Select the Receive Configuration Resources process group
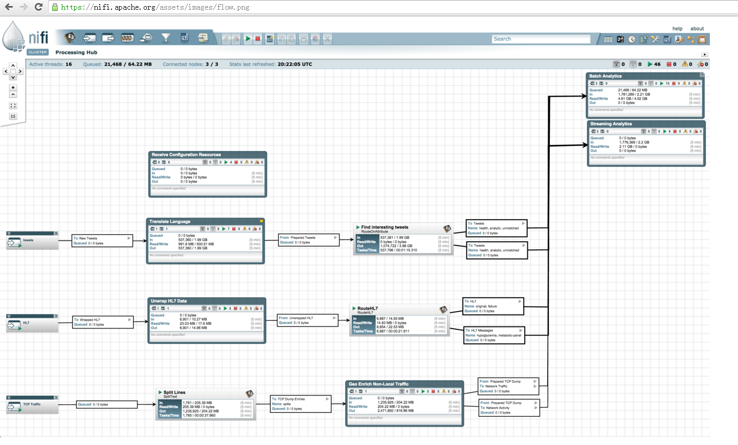738x445 pixels. (x=208, y=174)
